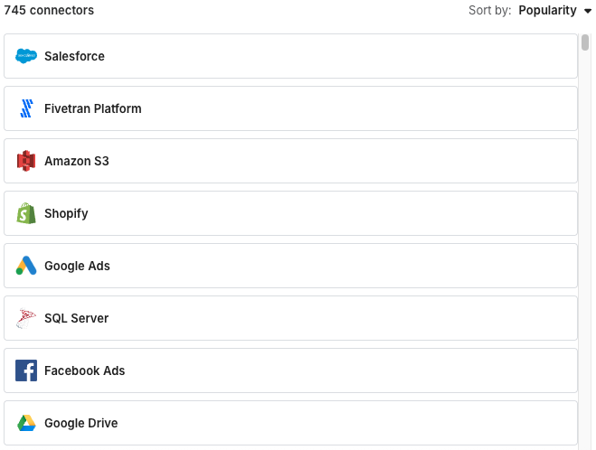Click the Google Ads logo icon
The width and height of the screenshot is (596, 450).
(26, 266)
